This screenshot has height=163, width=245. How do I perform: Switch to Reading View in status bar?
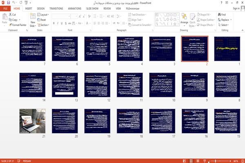tap(198, 161)
